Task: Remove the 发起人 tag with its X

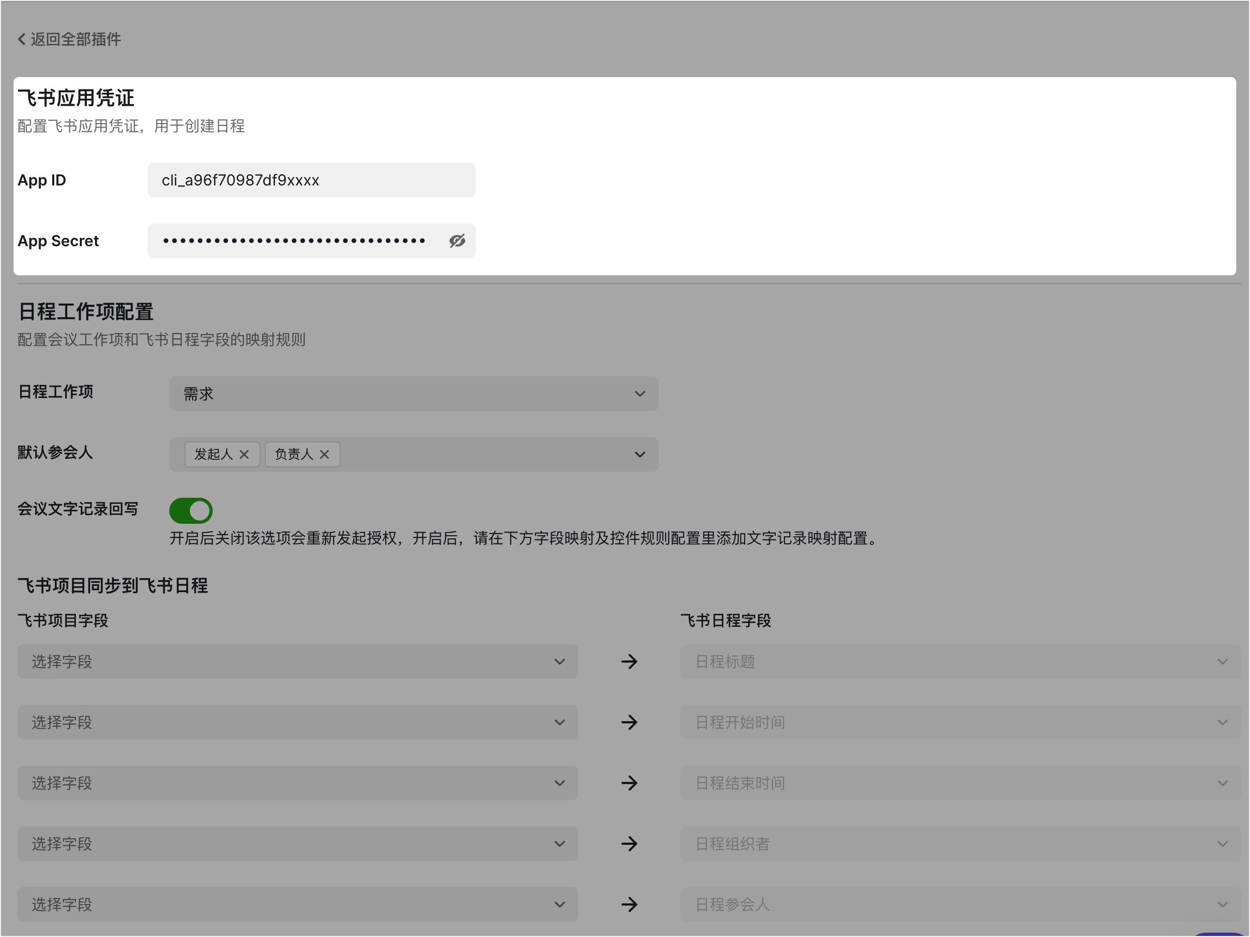Action: click(x=244, y=454)
